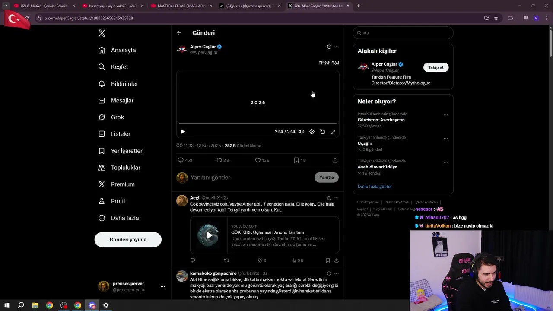553x311 pixels.
Task: Open Keşfet explore page
Action: (x=113, y=67)
